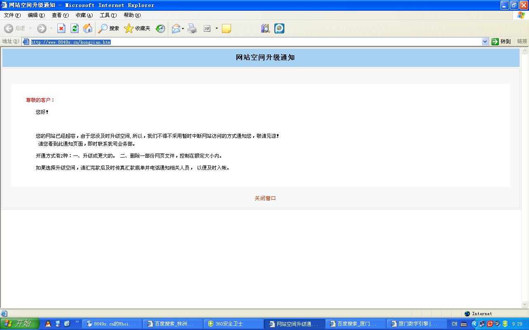Click the 关闭窗口 link
Screen dimensions: 529x330
pyautogui.click(x=265, y=198)
